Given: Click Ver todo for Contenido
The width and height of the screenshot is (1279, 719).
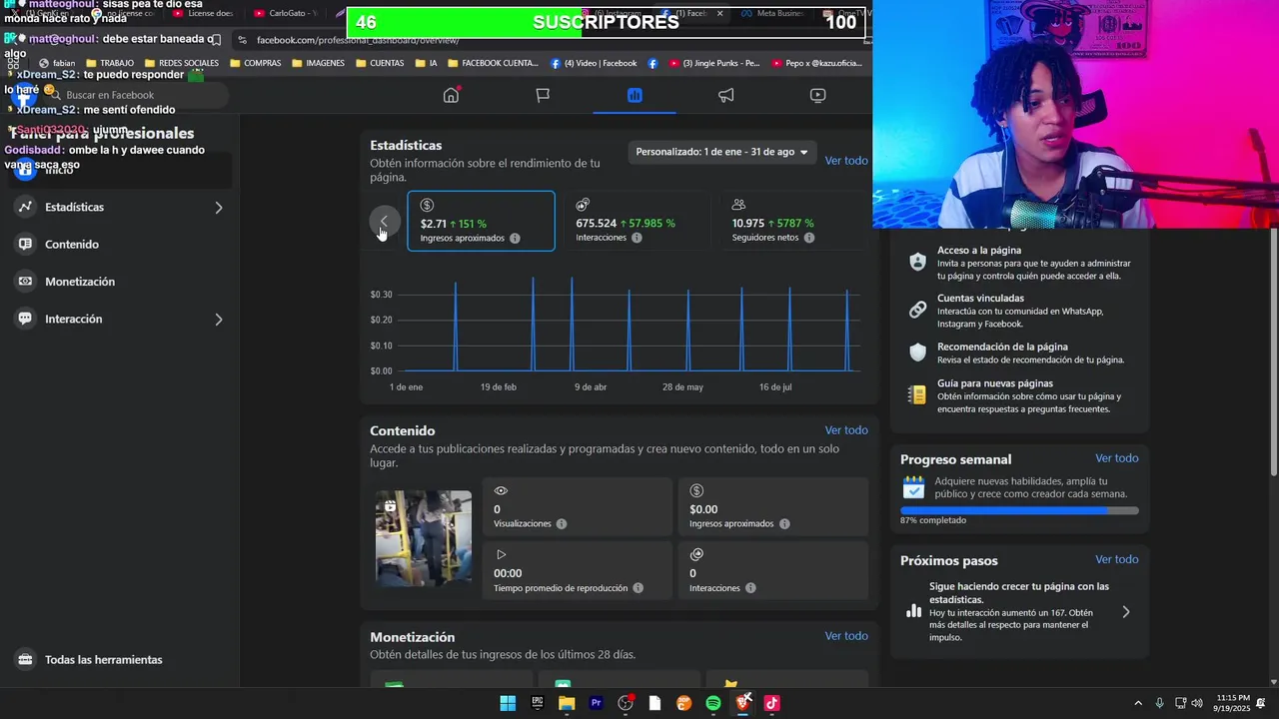Looking at the screenshot, I should click(x=846, y=430).
